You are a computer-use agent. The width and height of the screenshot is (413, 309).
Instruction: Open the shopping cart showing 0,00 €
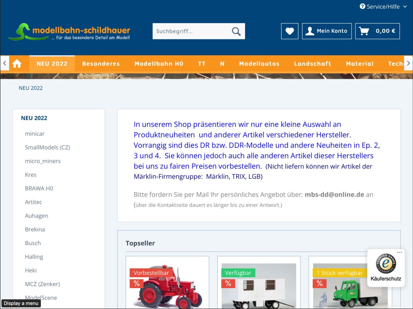(x=377, y=31)
